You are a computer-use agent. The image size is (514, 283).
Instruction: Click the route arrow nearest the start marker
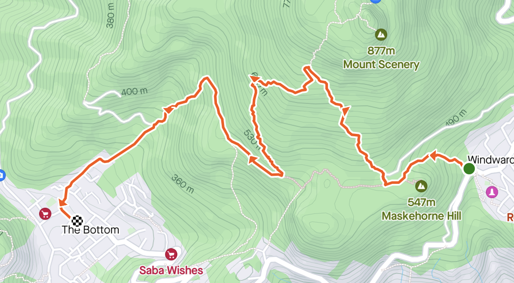pyautogui.click(x=433, y=156)
